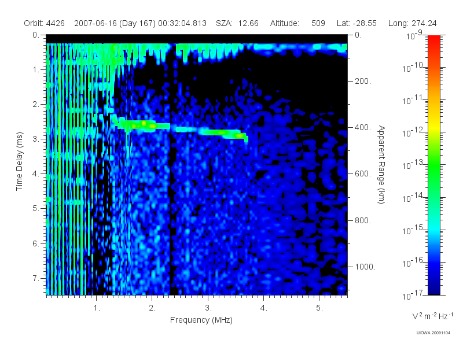Click the Orbit: 4426 header text

[x=45, y=23]
